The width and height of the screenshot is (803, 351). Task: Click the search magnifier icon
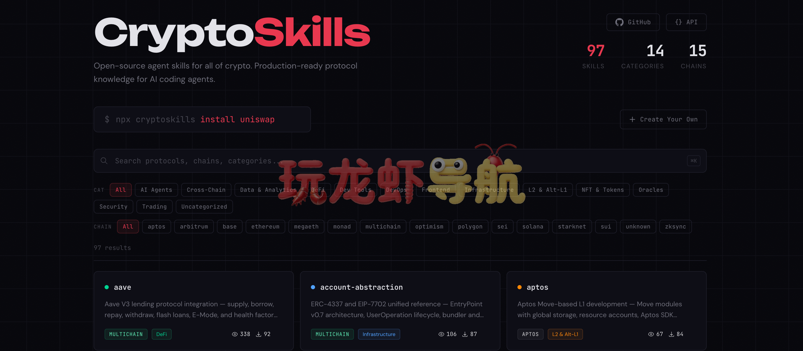(104, 161)
